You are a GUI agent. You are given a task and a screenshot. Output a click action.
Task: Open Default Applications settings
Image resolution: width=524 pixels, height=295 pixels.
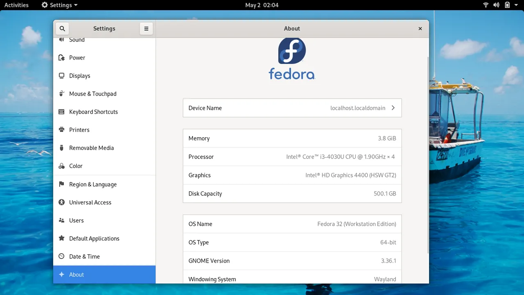(104, 238)
